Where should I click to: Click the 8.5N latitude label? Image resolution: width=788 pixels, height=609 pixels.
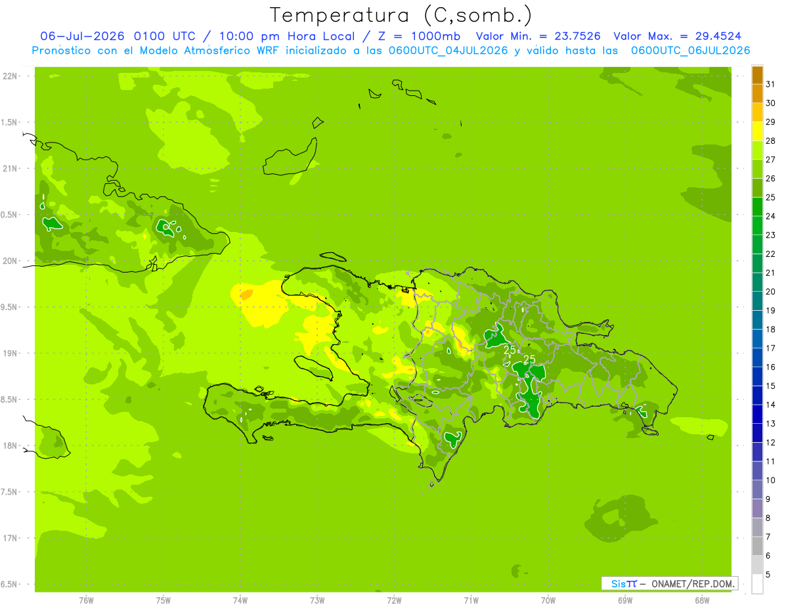click(x=10, y=399)
